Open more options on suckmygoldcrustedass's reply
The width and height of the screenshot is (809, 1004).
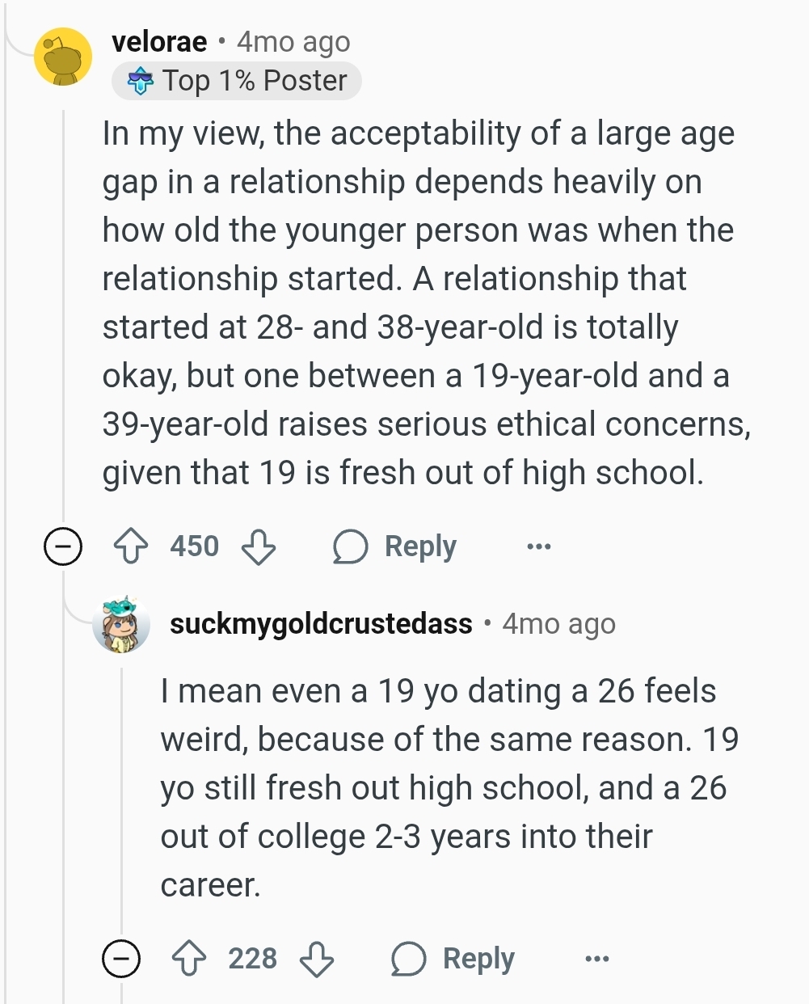click(596, 959)
